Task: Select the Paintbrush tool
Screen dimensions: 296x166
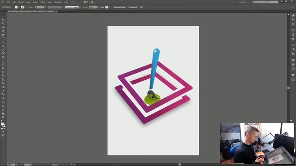Action: point(3,50)
